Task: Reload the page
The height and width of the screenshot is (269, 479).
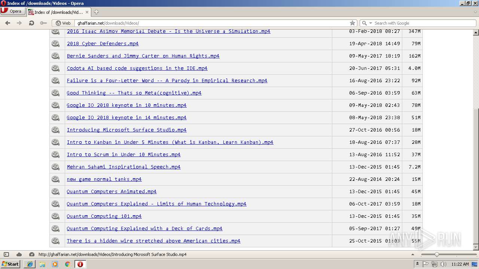Action: (31, 23)
